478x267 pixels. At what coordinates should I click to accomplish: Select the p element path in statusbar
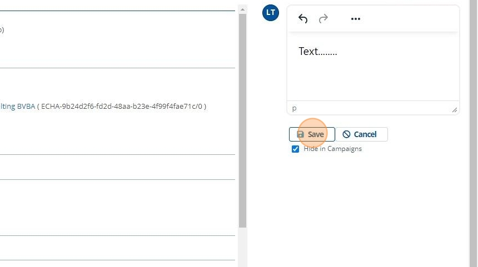[295, 108]
